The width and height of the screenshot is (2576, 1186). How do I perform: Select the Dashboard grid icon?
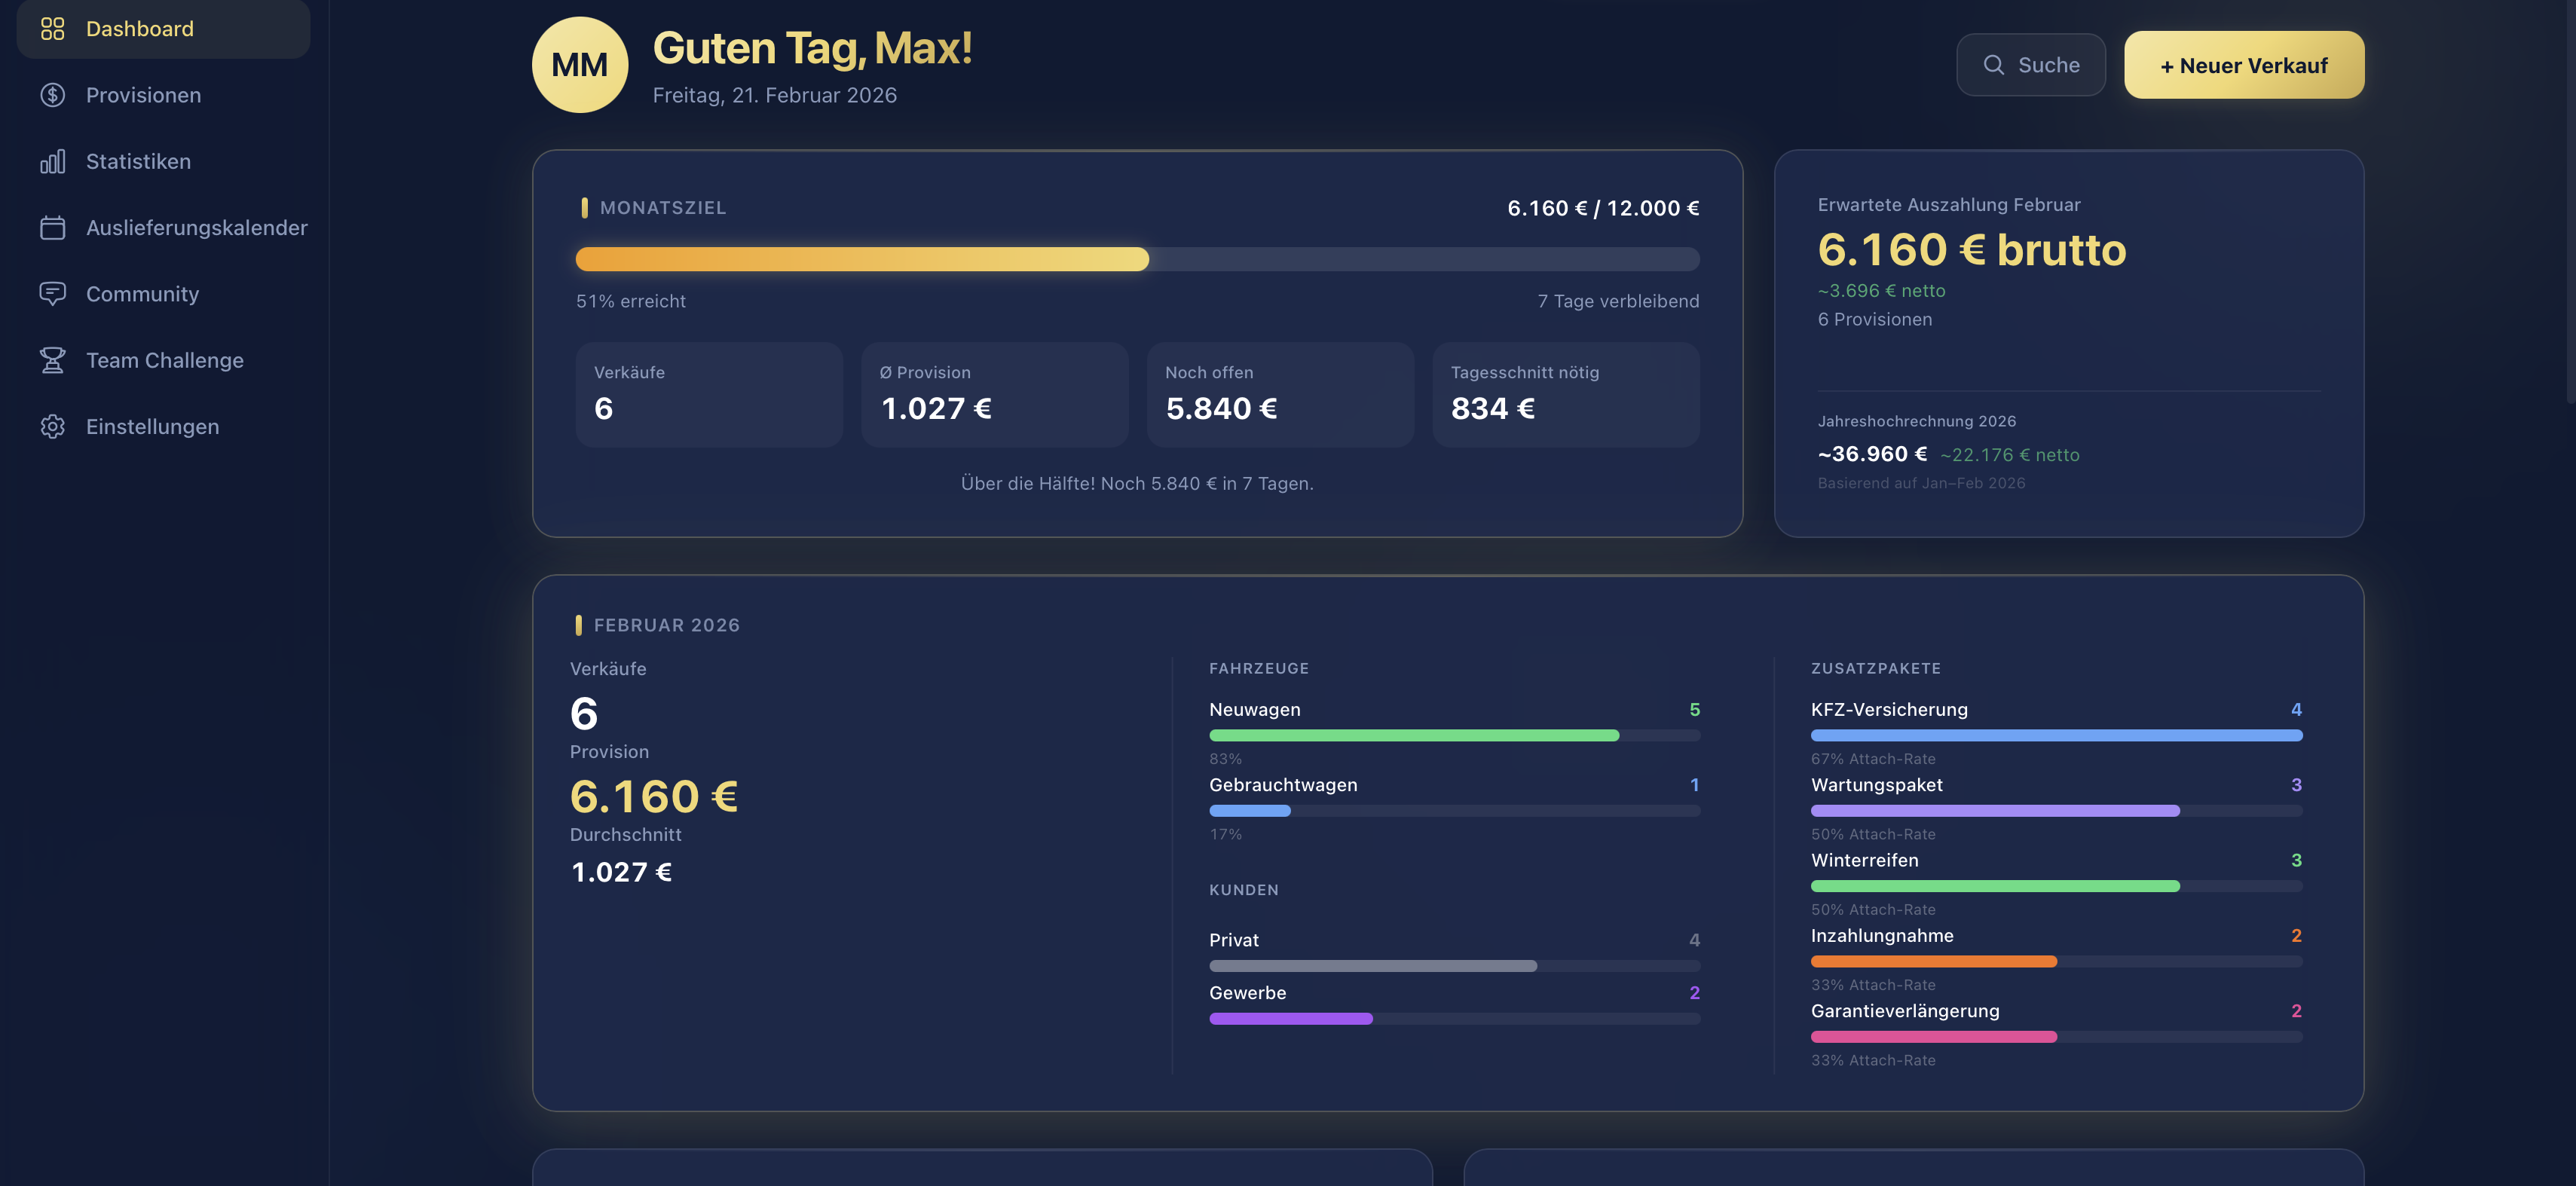(52, 29)
